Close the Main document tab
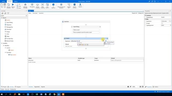This screenshot has width=172, height=96. tap(33, 11)
